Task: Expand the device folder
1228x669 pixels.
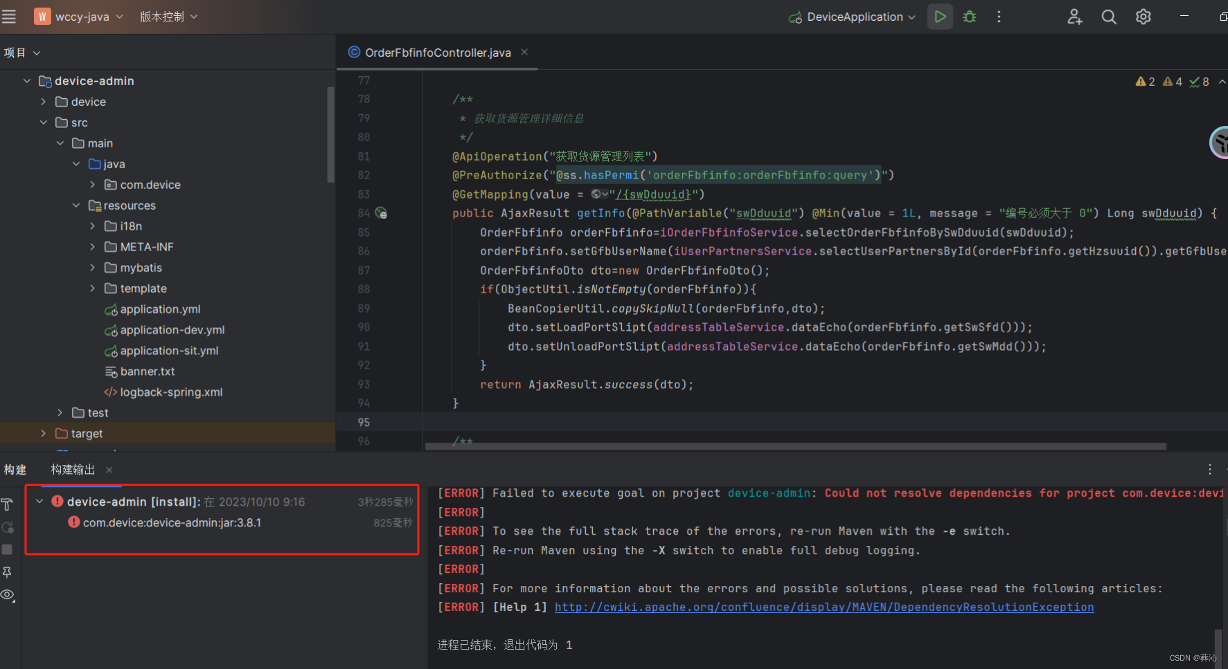Action: (44, 102)
